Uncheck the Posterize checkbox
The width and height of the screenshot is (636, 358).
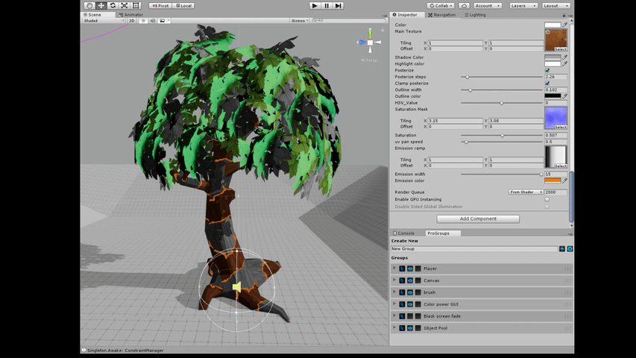click(x=547, y=70)
